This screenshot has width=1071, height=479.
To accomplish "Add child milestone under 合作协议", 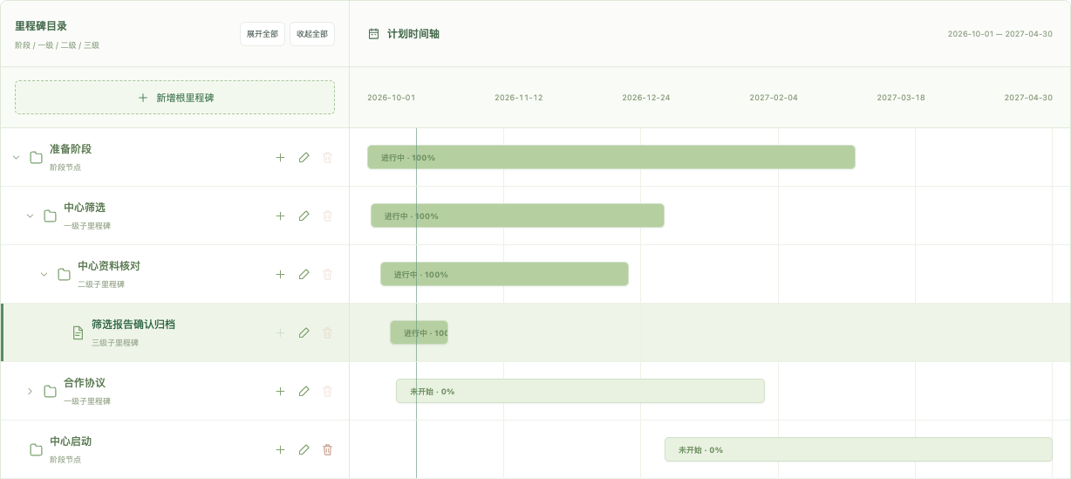I will click(280, 392).
